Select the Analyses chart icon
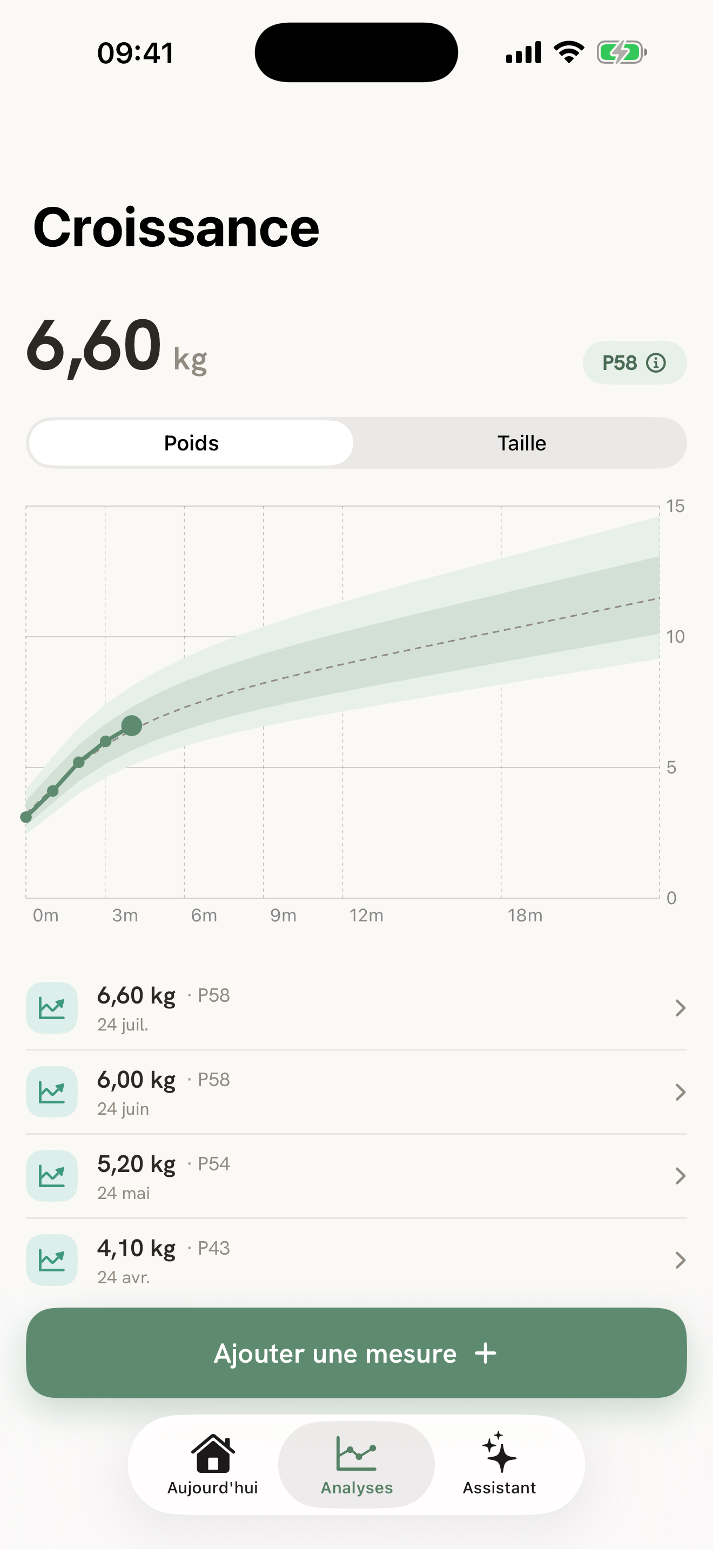The image size is (713, 1549). click(356, 1453)
